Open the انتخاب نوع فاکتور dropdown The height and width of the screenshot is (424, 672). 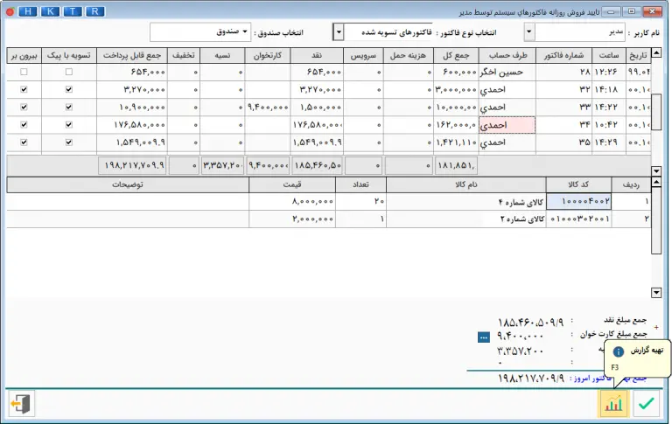pos(339,32)
